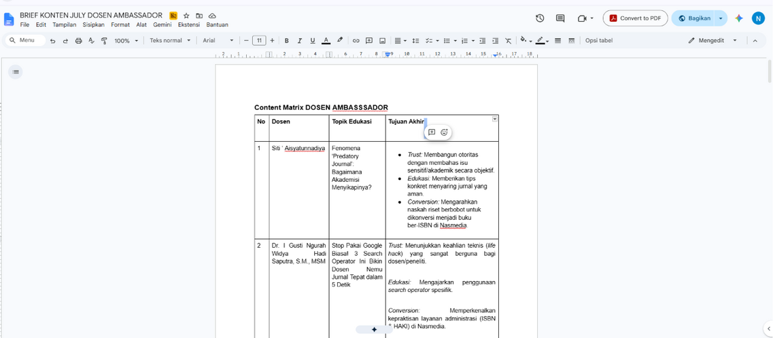Open the Sisipkan menu
Image resolution: width=773 pixels, height=338 pixels.
click(94, 24)
